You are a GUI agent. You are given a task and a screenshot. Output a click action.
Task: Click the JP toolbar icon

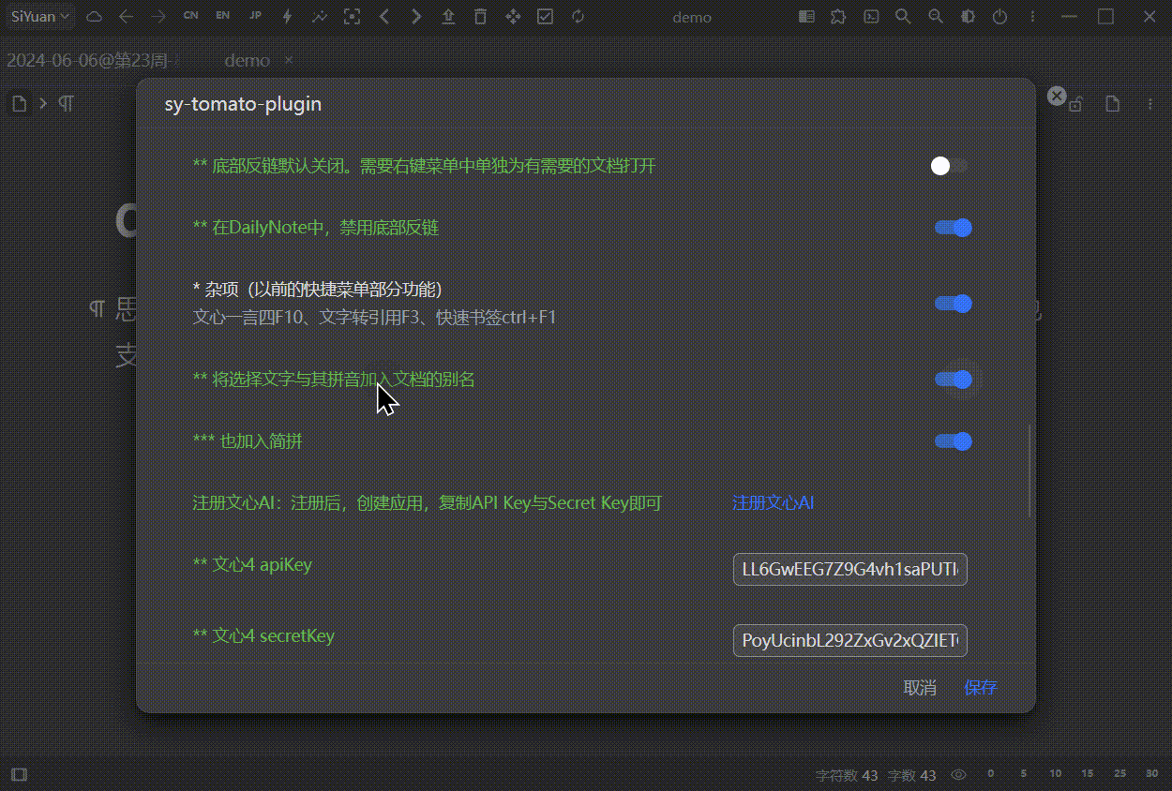255,17
